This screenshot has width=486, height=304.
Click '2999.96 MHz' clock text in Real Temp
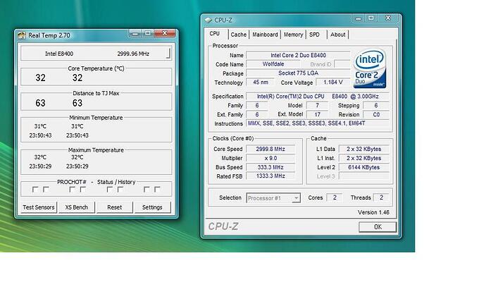tap(133, 54)
